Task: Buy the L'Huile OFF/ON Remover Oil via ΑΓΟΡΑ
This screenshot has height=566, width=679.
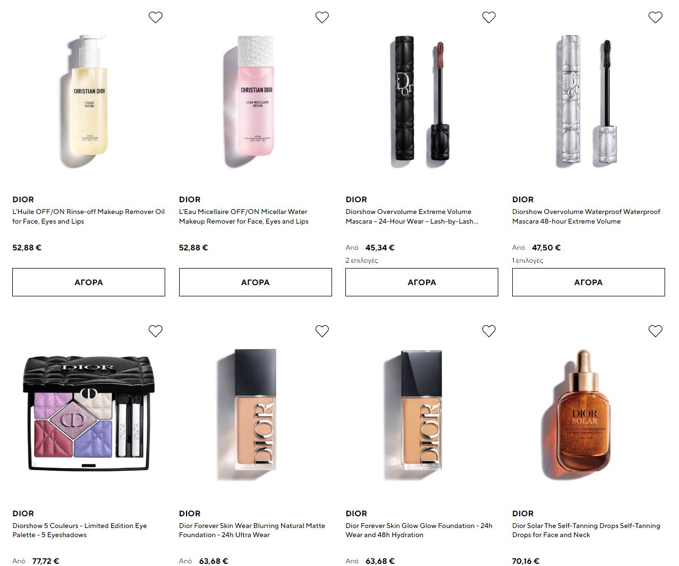Action: (89, 282)
